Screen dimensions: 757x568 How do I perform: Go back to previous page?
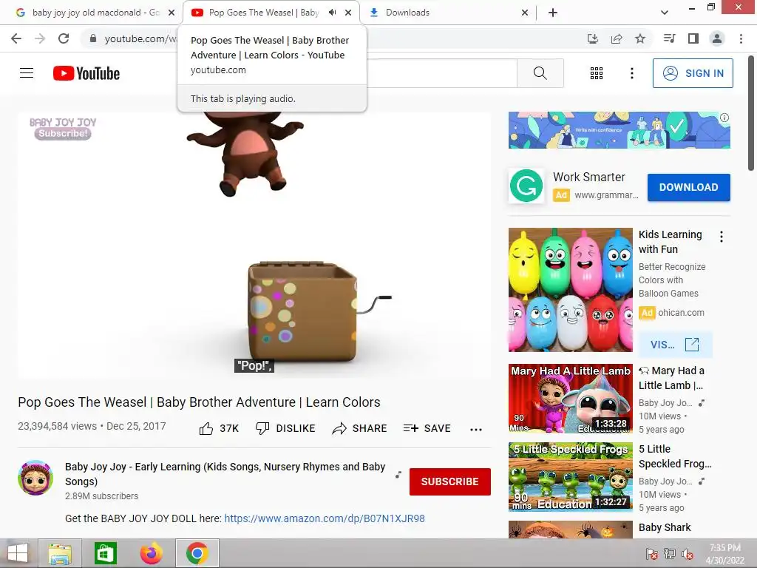point(16,38)
